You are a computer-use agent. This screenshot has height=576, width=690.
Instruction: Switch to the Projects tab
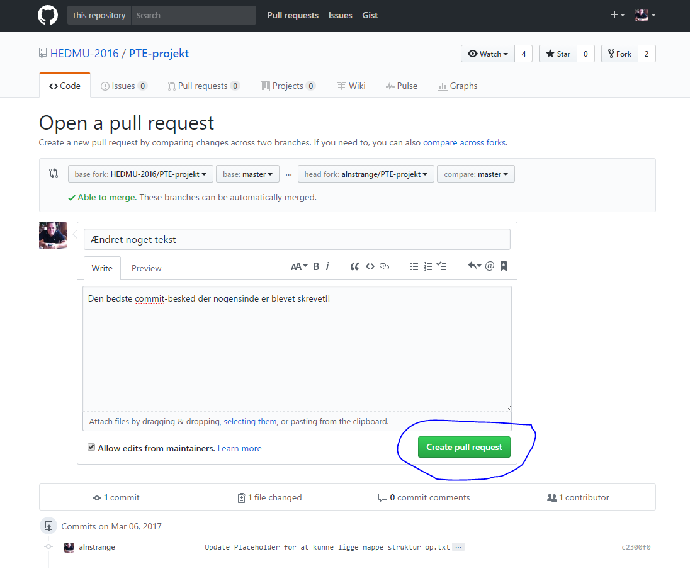point(288,86)
